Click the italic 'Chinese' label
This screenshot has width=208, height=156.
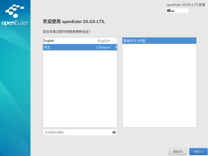[x=103, y=47]
